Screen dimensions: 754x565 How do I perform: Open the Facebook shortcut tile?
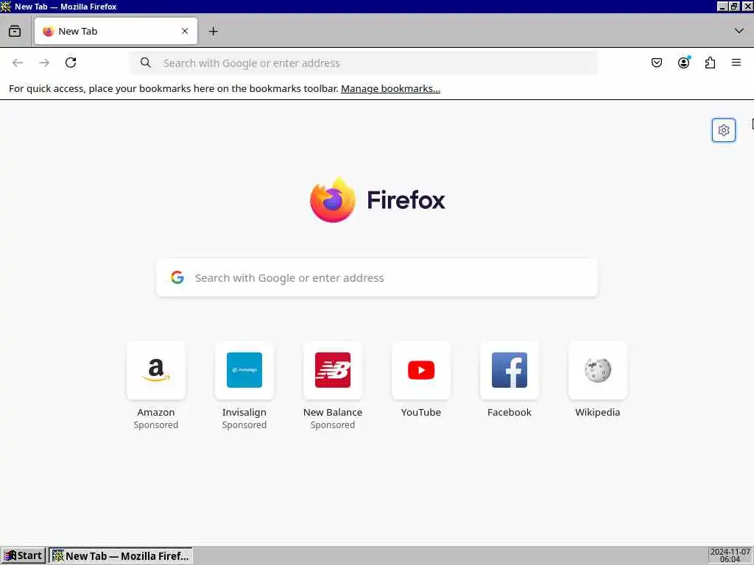[x=510, y=371]
